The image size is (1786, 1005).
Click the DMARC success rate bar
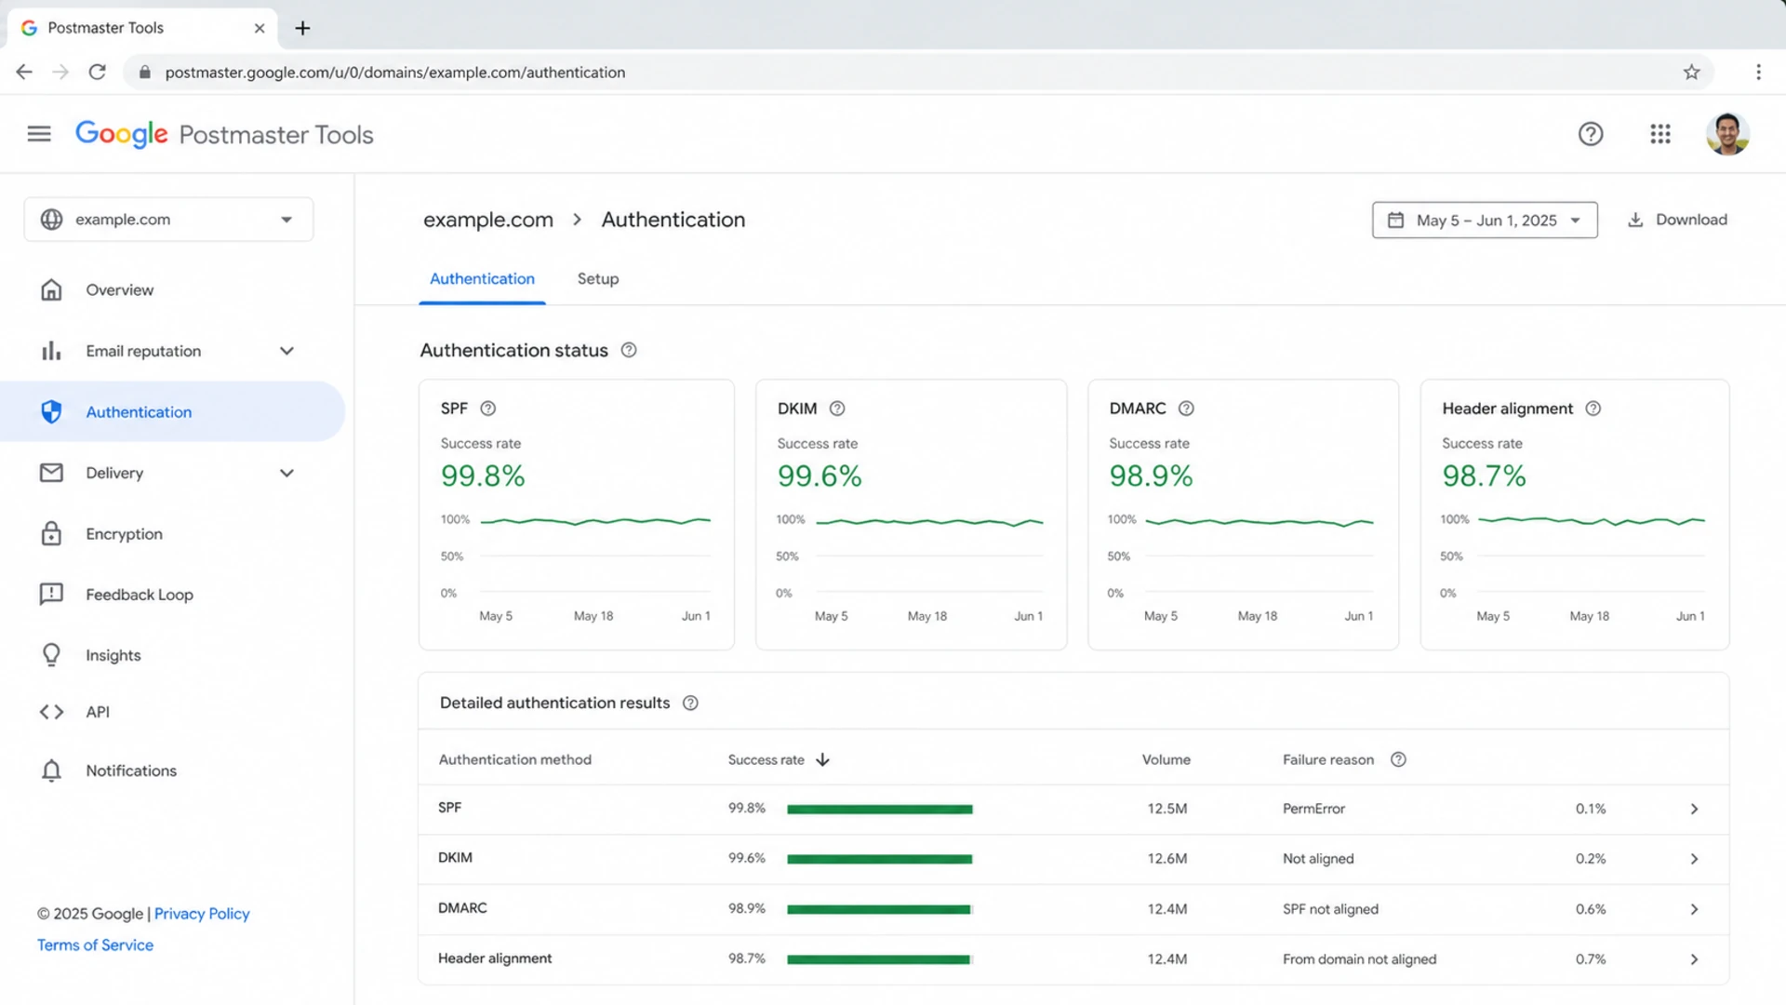880,909
